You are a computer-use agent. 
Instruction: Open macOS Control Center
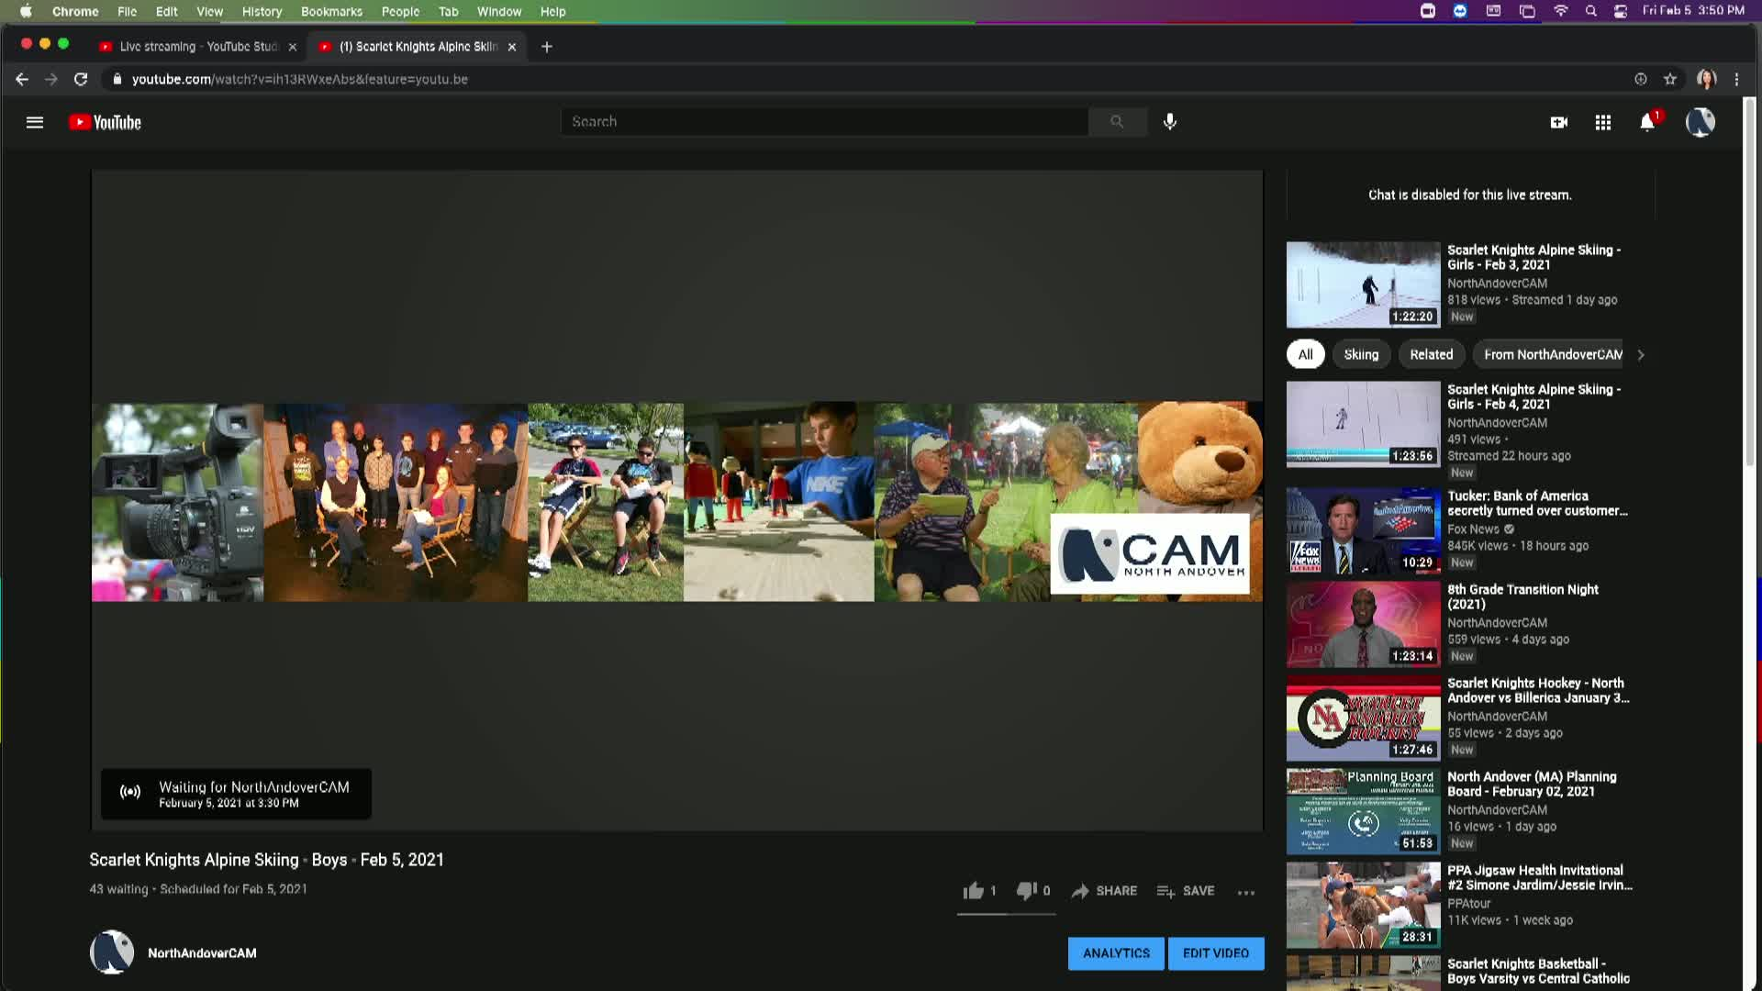pyautogui.click(x=1621, y=11)
